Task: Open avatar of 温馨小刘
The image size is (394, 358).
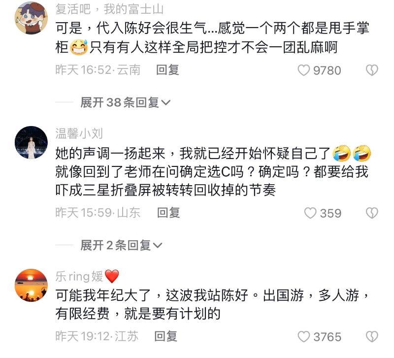Action: point(31,142)
